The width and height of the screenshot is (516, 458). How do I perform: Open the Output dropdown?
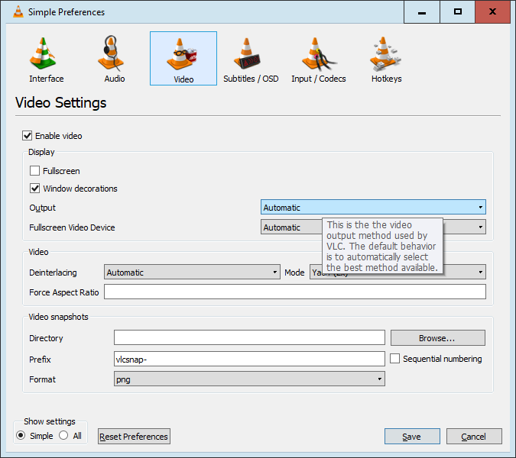373,208
